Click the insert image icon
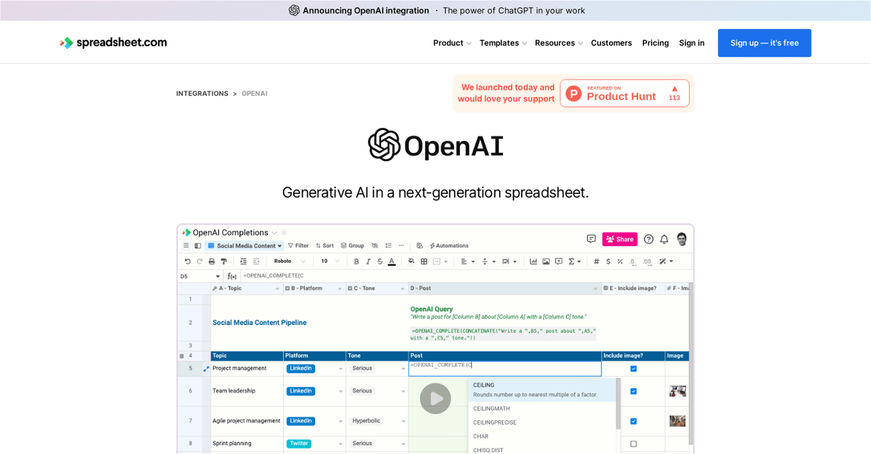The width and height of the screenshot is (871, 454). tap(546, 261)
